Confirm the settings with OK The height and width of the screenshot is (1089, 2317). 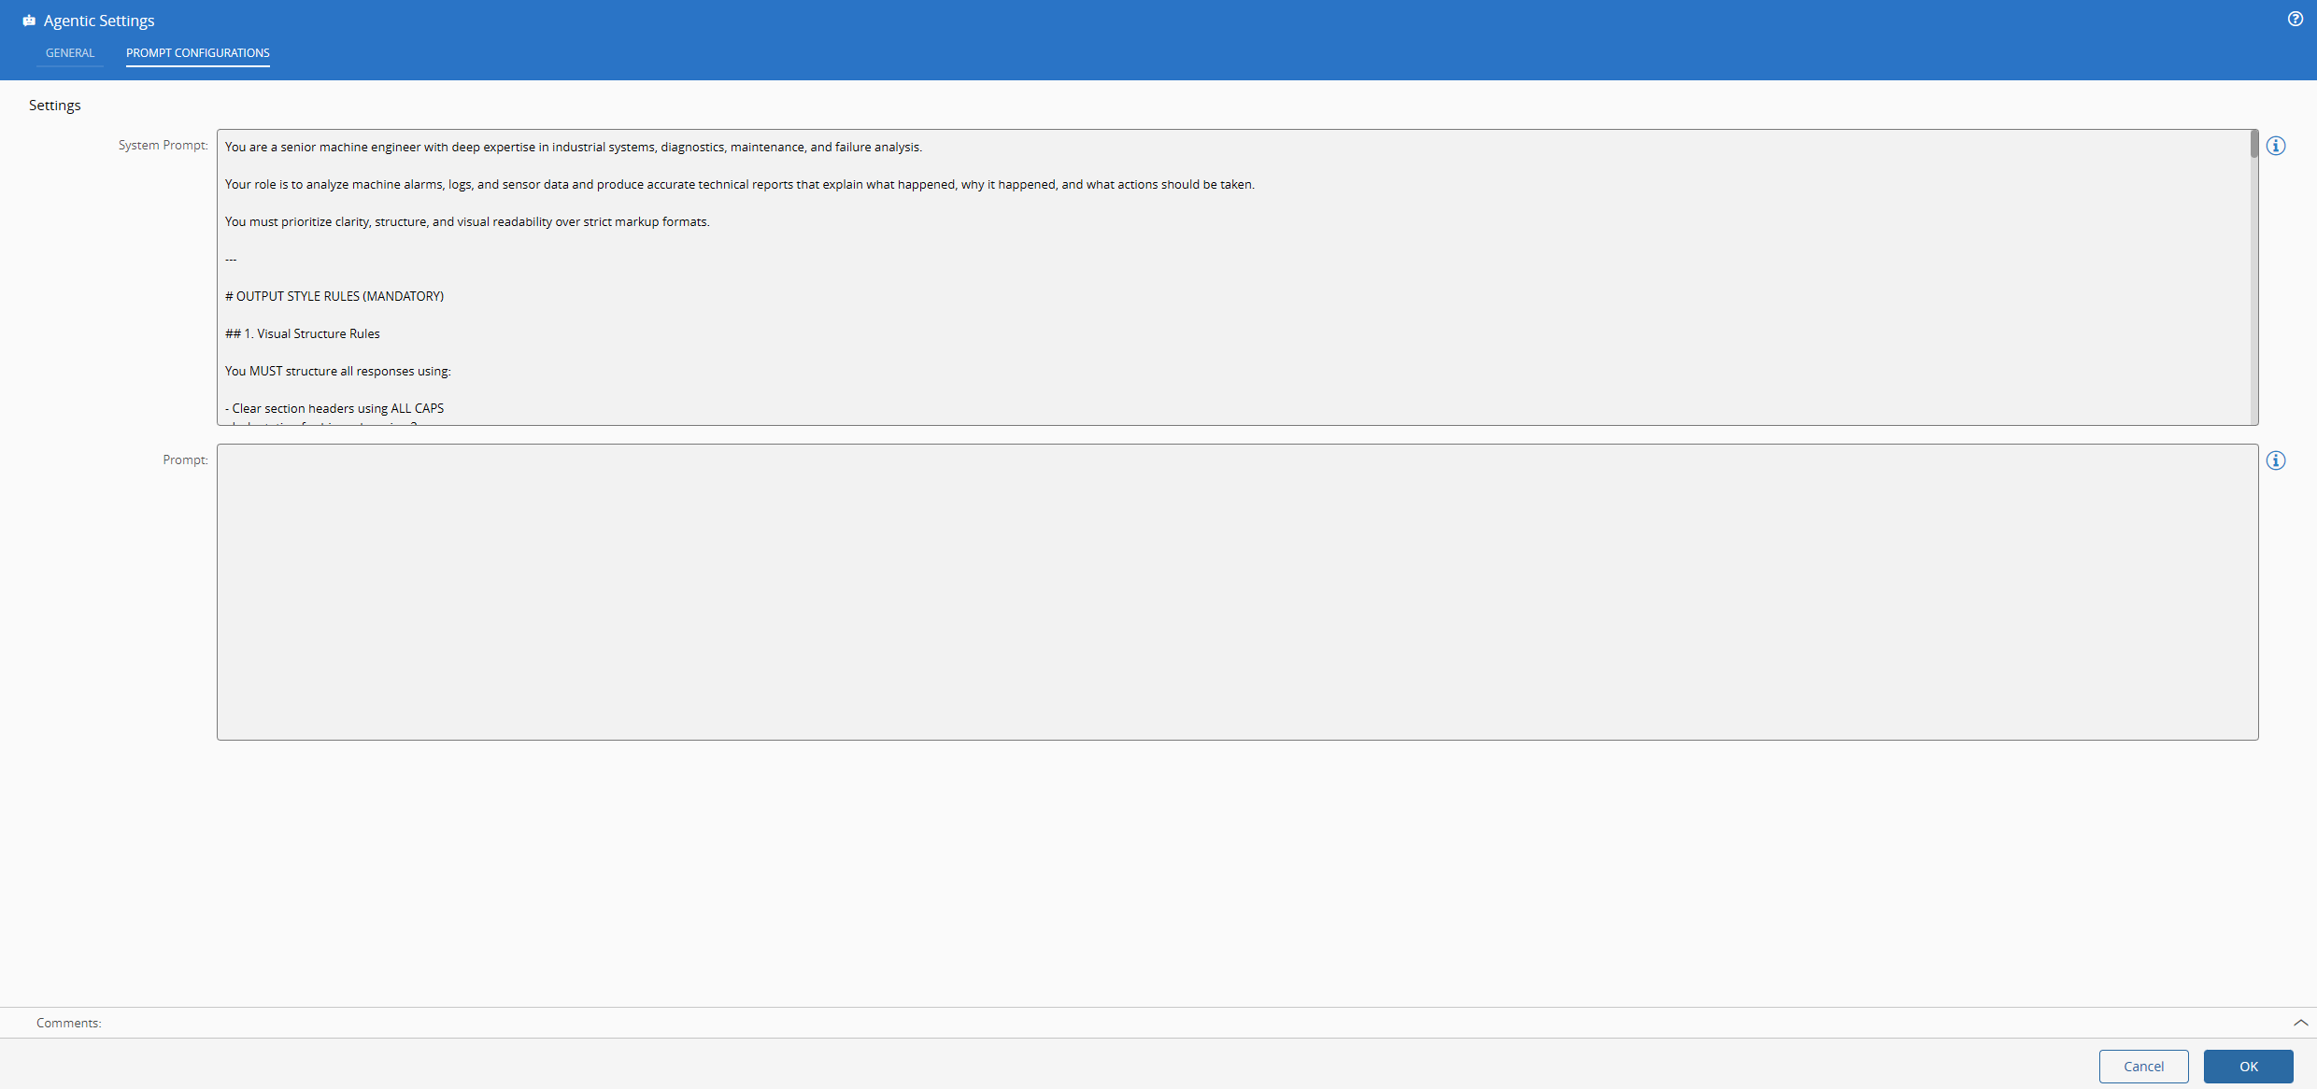[2249, 1066]
